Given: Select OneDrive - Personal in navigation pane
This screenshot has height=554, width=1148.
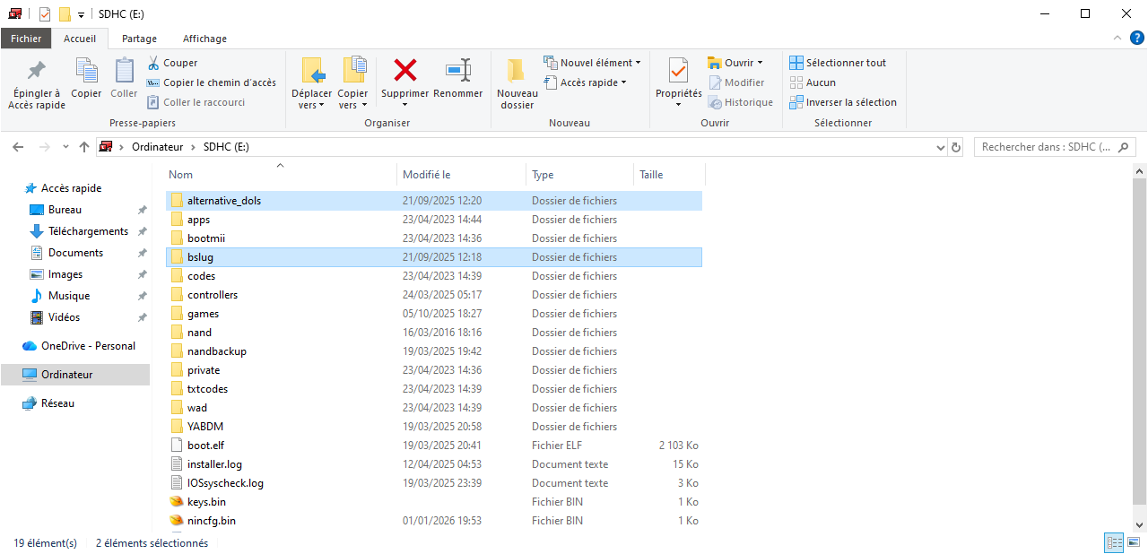Looking at the screenshot, I should pyautogui.click(x=88, y=346).
